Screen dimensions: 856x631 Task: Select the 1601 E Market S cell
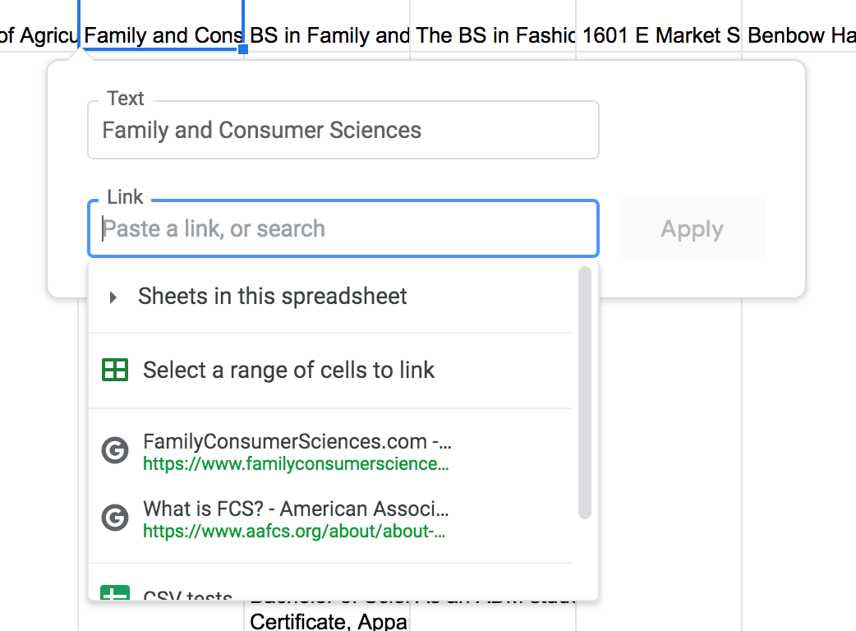[x=657, y=35]
